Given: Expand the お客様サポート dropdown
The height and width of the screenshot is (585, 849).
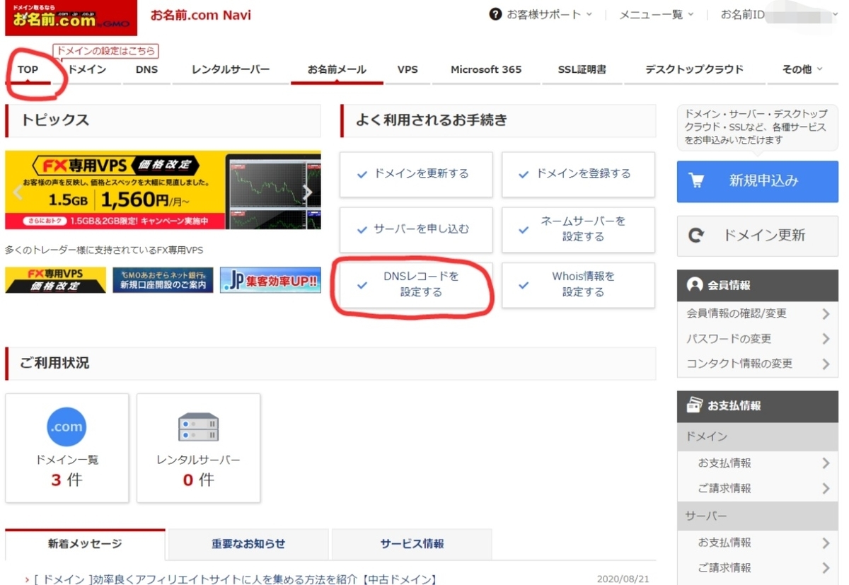Looking at the screenshot, I should point(589,14).
